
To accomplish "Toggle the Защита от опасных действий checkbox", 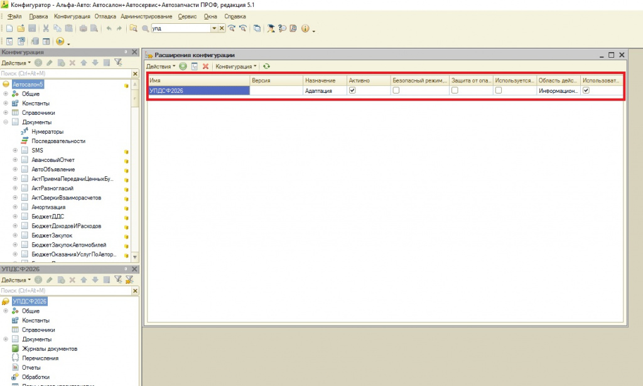I will 455,90.
